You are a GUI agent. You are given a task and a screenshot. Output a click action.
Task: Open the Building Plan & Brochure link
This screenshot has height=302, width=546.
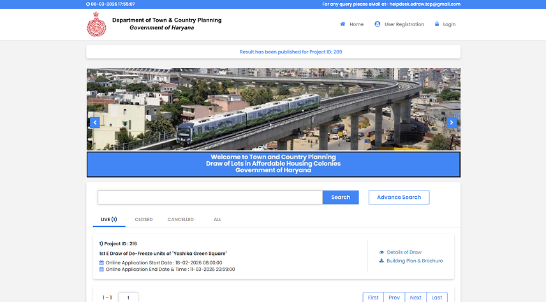[x=415, y=261]
